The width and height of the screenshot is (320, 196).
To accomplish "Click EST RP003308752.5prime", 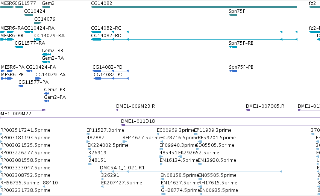I will click(x=25, y=175).
